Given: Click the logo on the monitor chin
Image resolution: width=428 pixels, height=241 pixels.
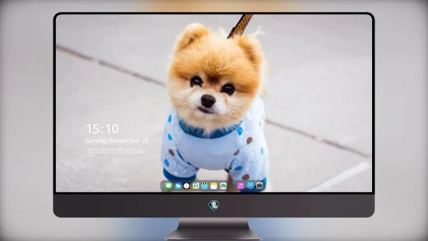Looking at the screenshot, I should (x=214, y=206).
